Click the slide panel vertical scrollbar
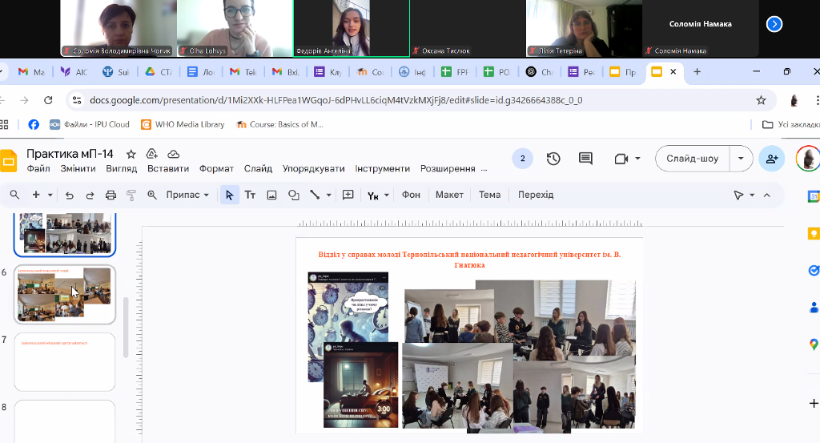The height and width of the screenshot is (443, 820). pyautogui.click(x=125, y=327)
